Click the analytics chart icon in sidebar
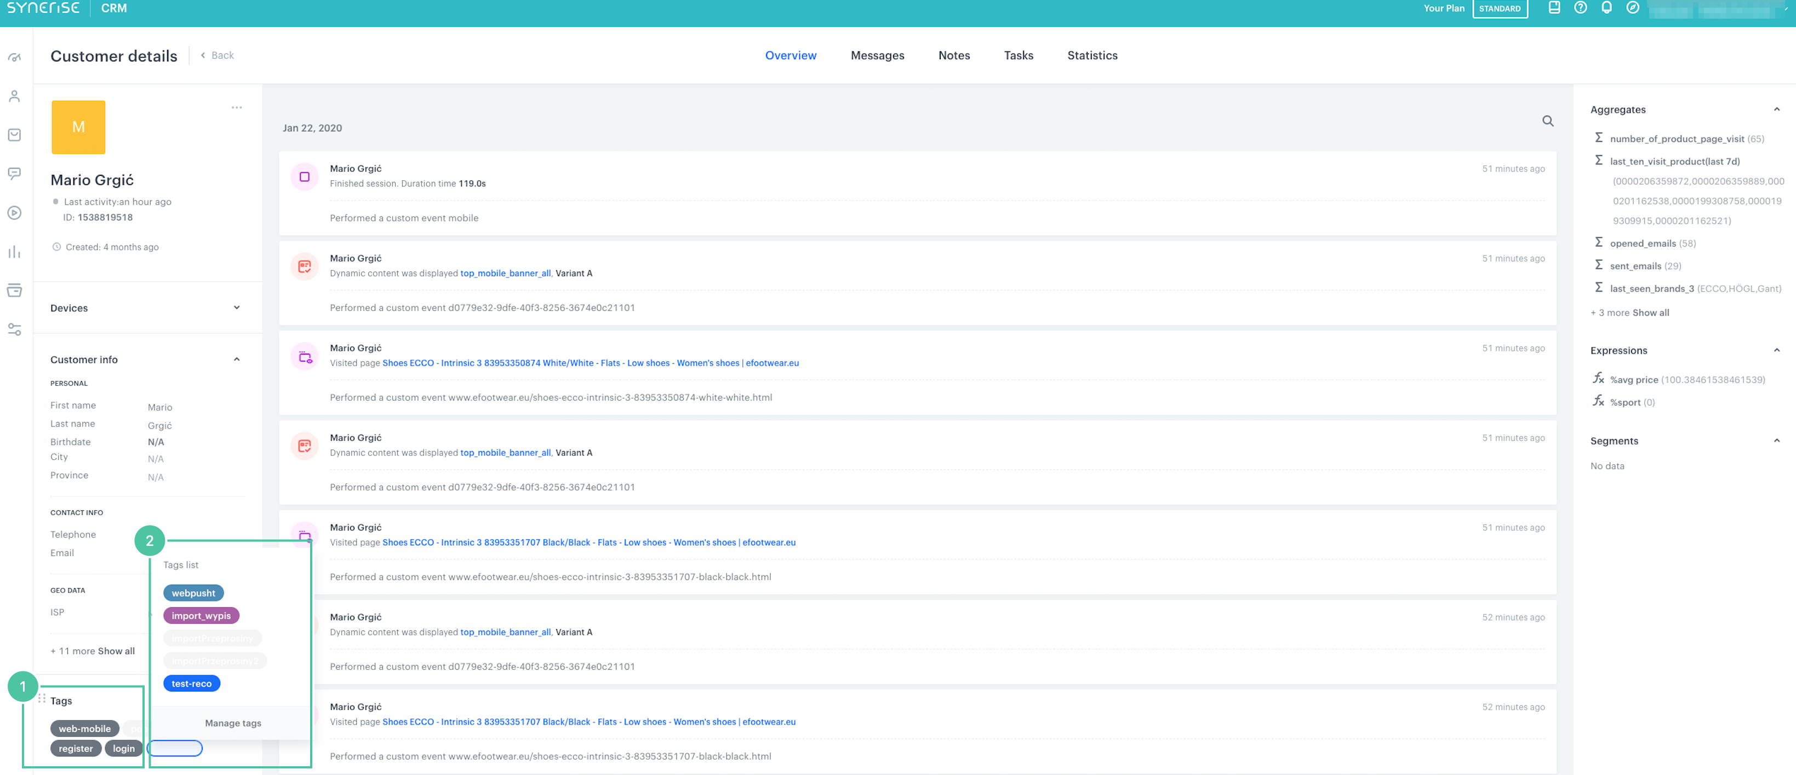The width and height of the screenshot is (1796, 775). point(15,250)
